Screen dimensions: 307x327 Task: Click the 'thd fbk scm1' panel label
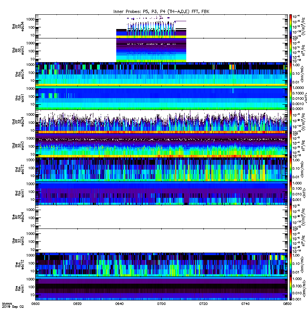point(20,193)
